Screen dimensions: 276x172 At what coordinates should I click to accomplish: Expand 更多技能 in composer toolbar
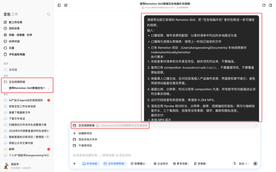click(181, 164)
